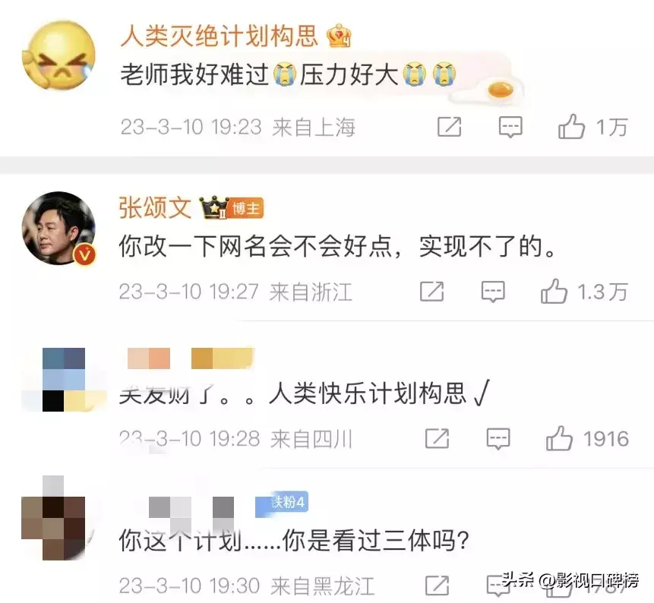The image size is (654, 603).
Task: Tap 张颂文's profile photo avatar
Action: click(58, 228)
